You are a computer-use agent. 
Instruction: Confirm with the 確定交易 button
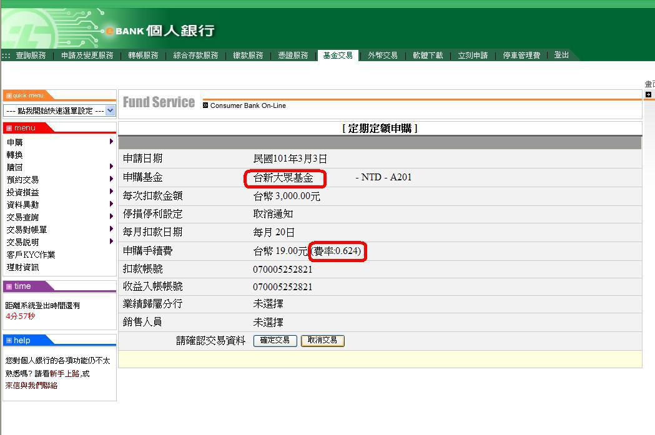pos(275,341)
